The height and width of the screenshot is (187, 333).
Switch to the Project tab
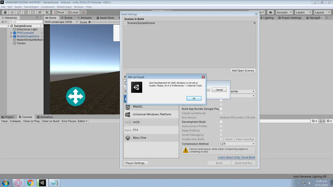pos(8,117)
